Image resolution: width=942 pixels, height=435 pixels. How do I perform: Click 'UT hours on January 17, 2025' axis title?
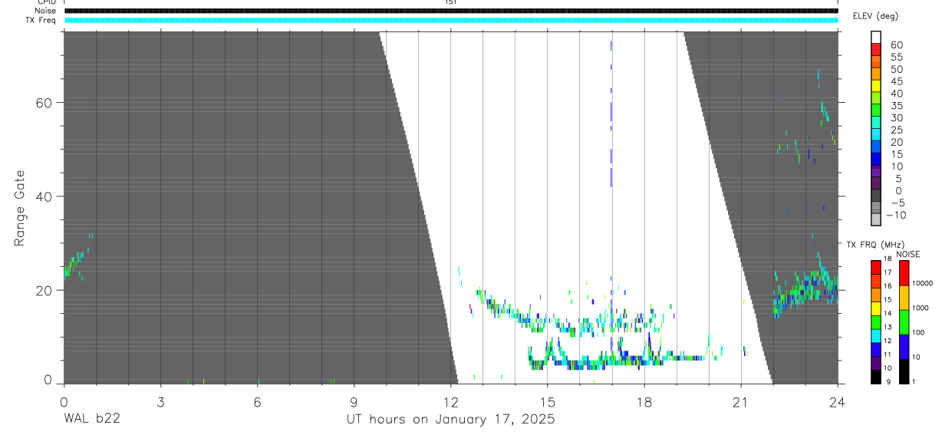[450, 419]
